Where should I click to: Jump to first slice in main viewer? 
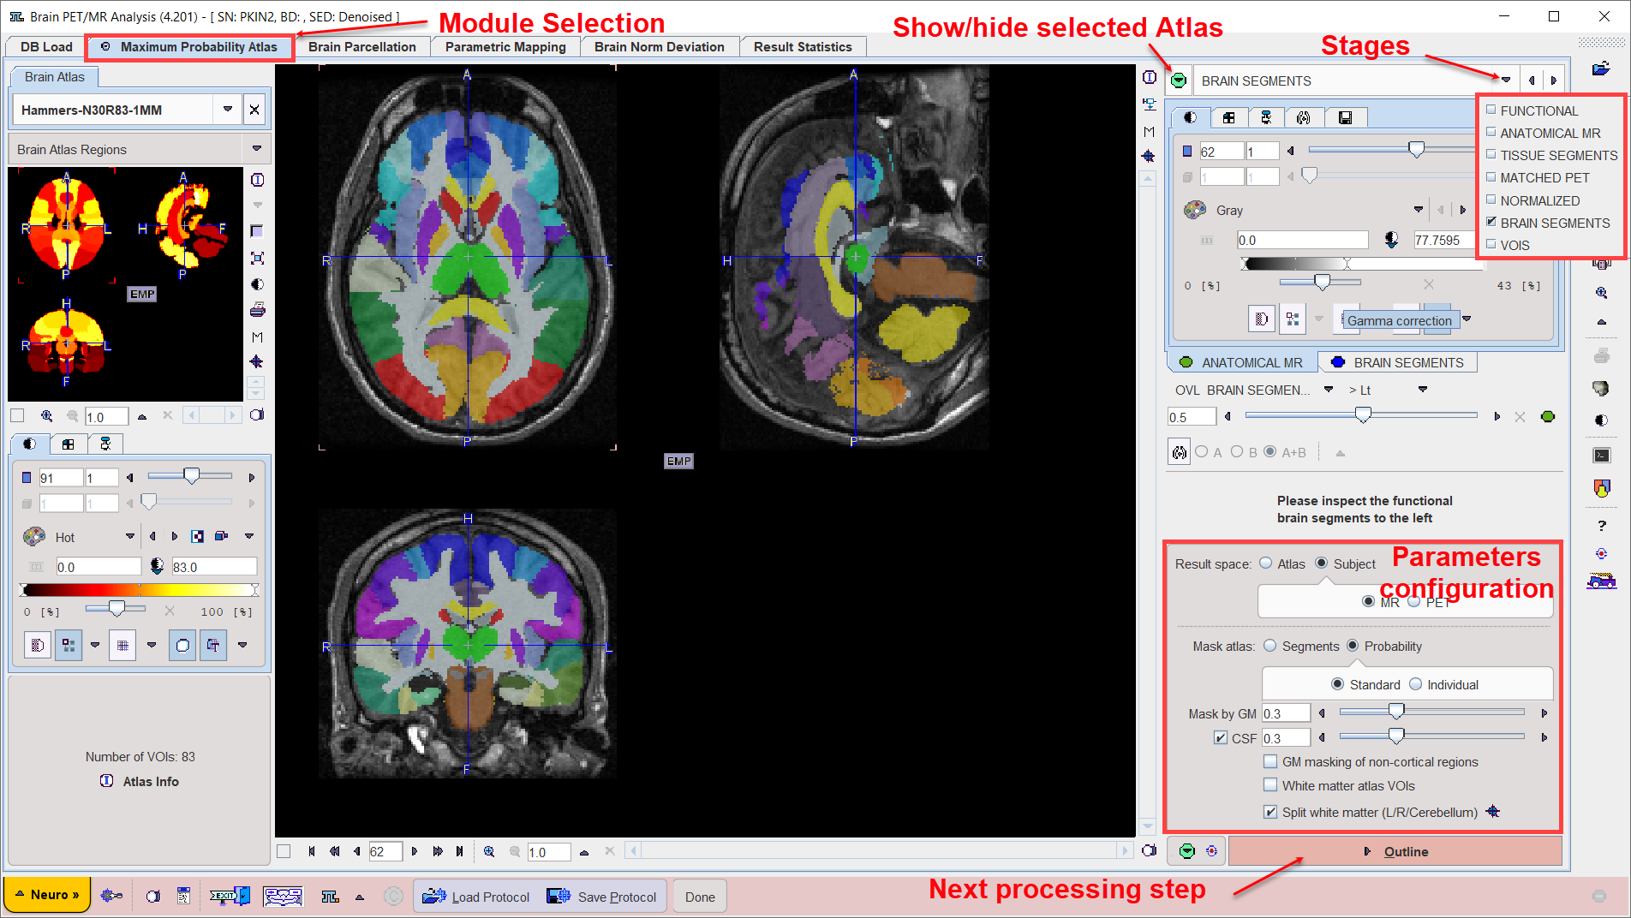311,851
